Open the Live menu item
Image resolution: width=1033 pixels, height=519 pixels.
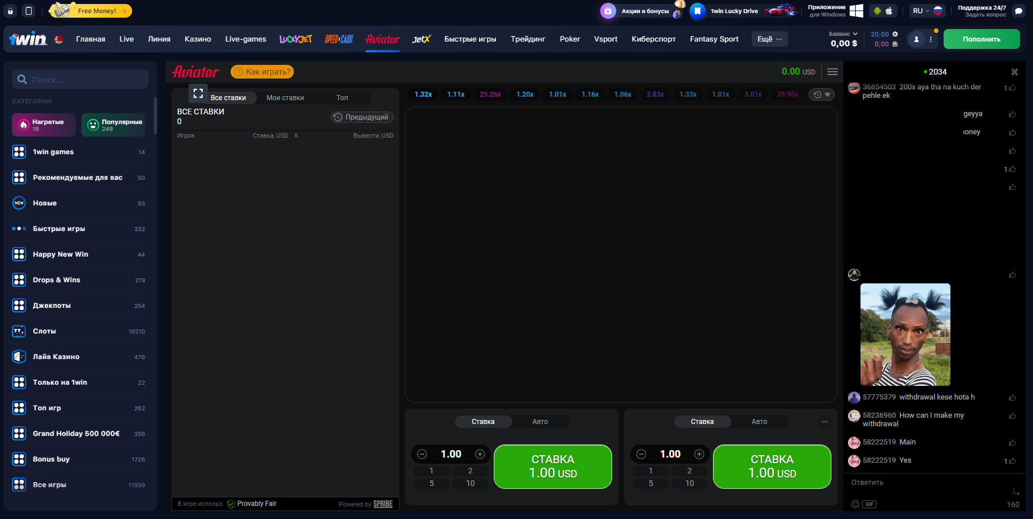[126, 39]
